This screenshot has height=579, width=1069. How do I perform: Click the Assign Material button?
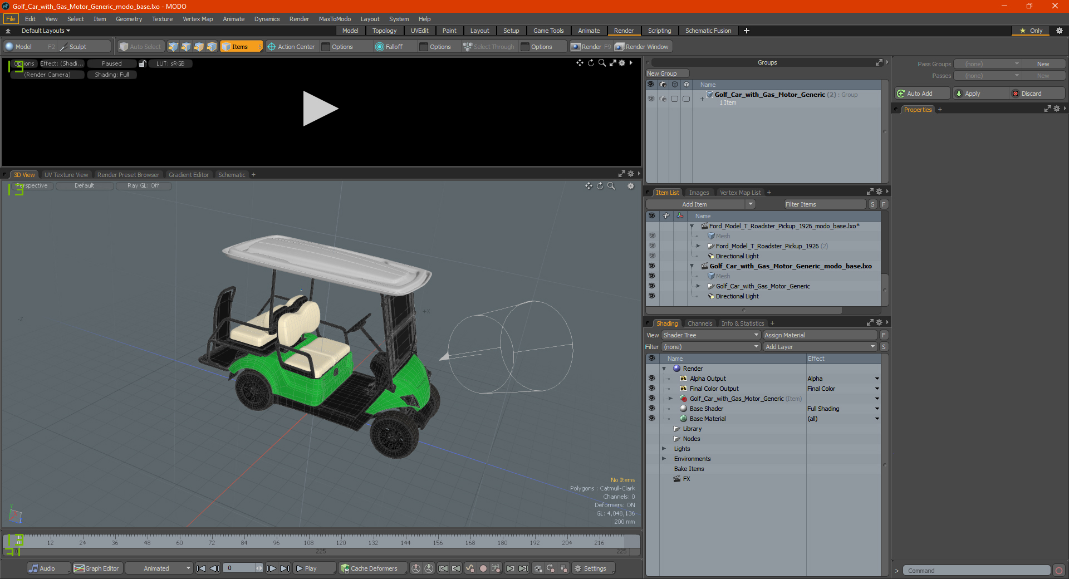click(x=820, y=335)
